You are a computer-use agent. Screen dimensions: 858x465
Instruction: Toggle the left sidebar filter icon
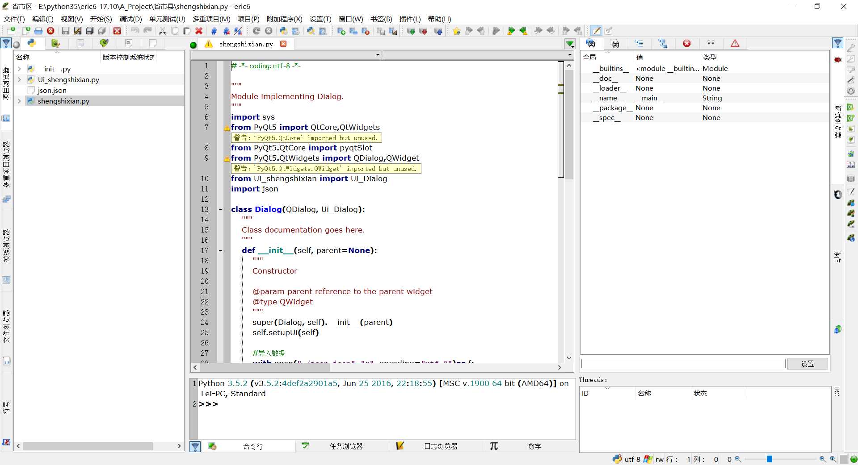click(6, 43)
